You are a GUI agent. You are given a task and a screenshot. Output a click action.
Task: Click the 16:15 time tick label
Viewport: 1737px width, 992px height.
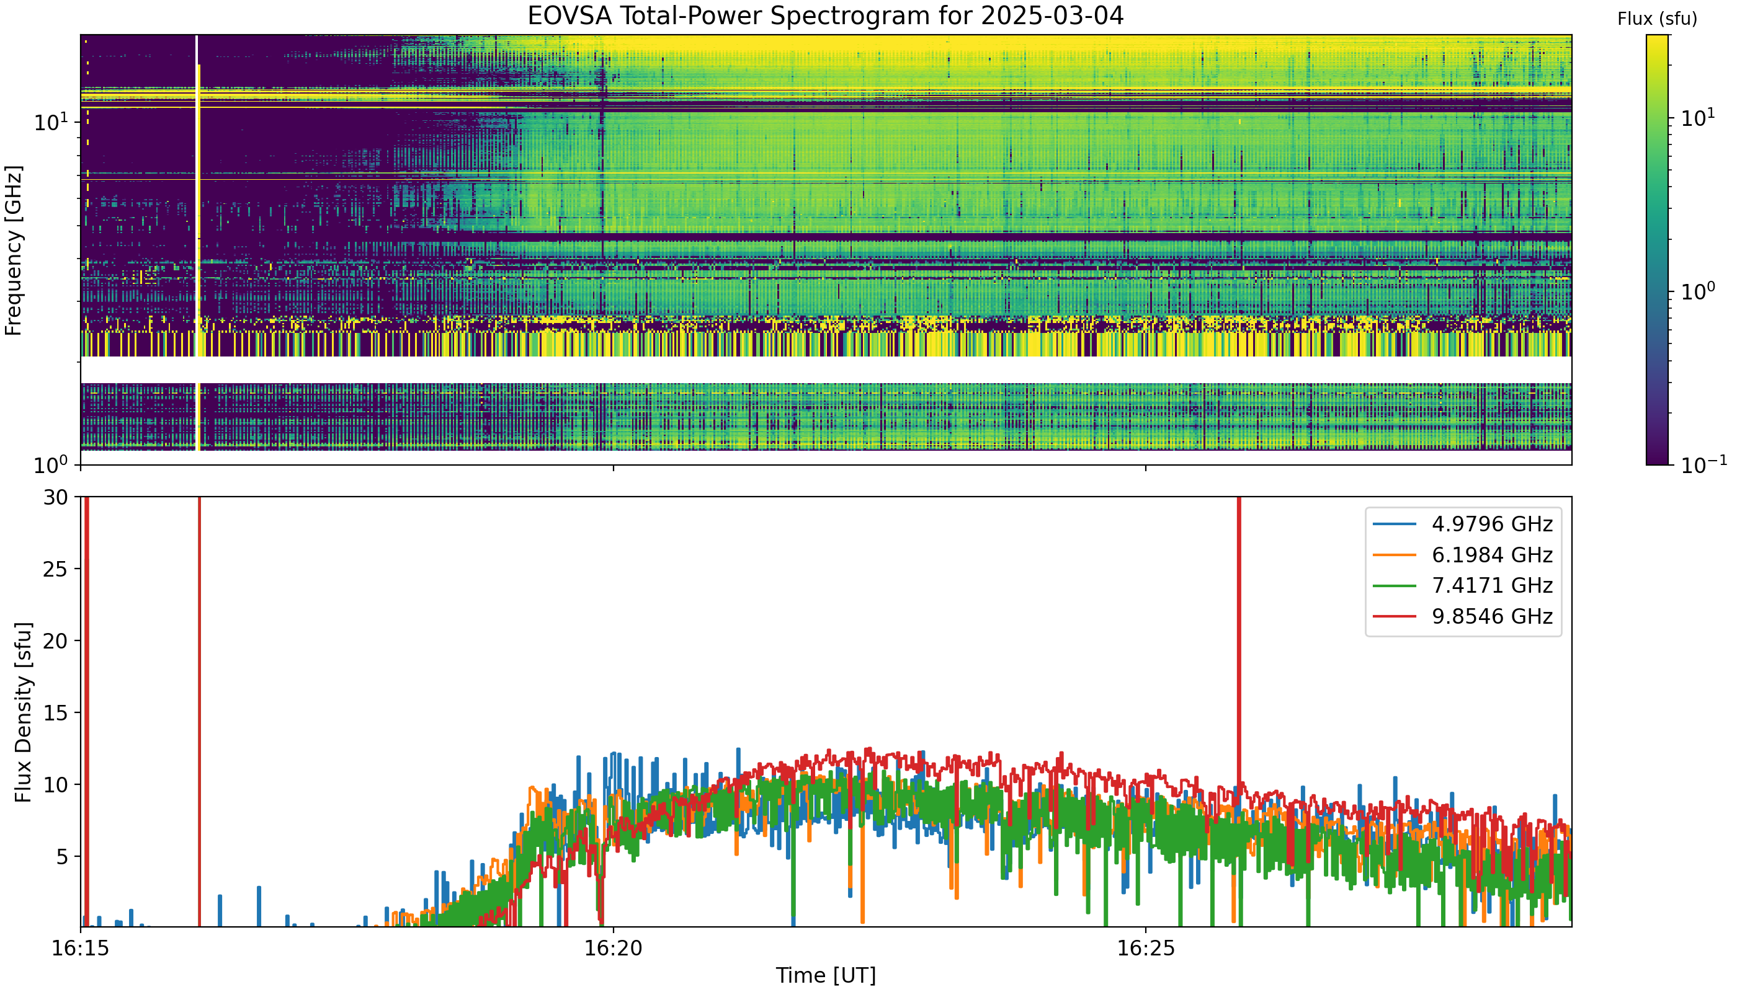tap(81, 949)
